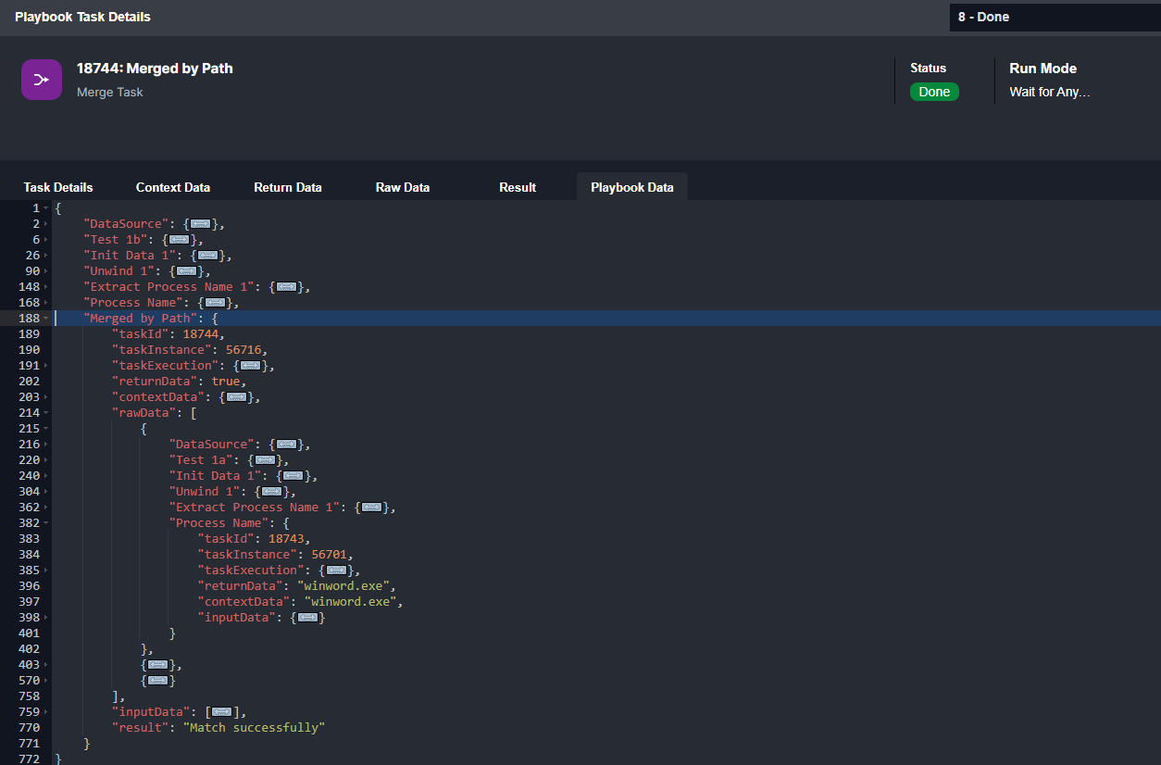This screenshot has width=1161, height=765.
Task: Click folded placeholder icon on line 385 taskExecution
Action: coord(337,571)
